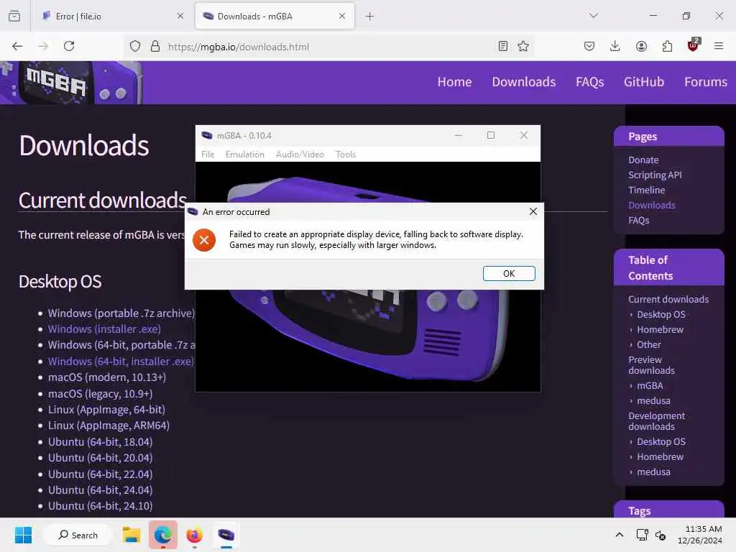Jump to mGBA under Preview downloads
The width and height of the screenshot is (736, 552).
point(650,385)
